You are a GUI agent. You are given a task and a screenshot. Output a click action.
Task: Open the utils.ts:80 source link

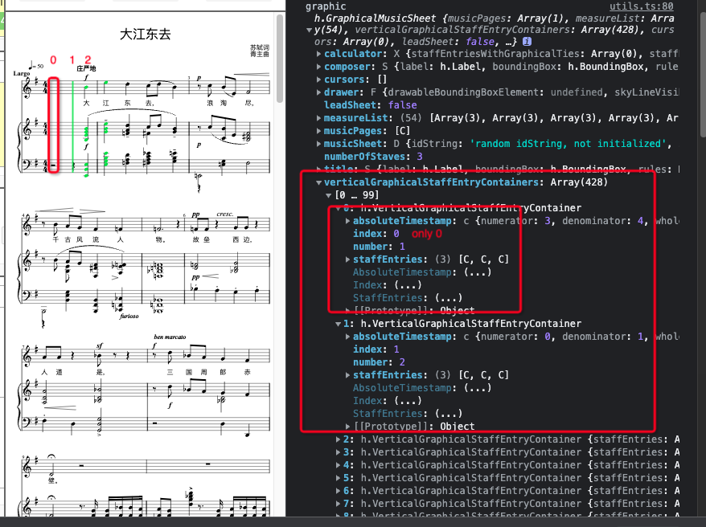[x=641, y=6]
